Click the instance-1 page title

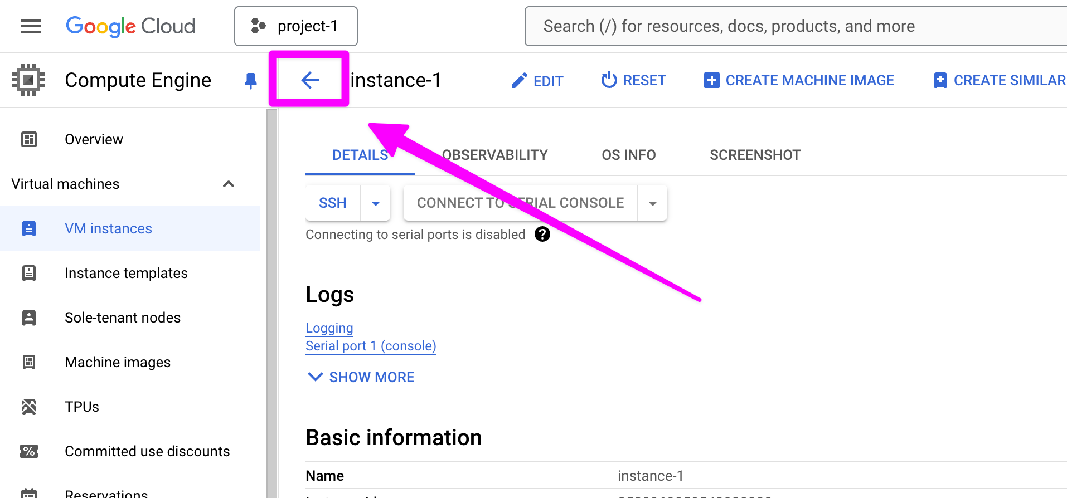point(396,80)
